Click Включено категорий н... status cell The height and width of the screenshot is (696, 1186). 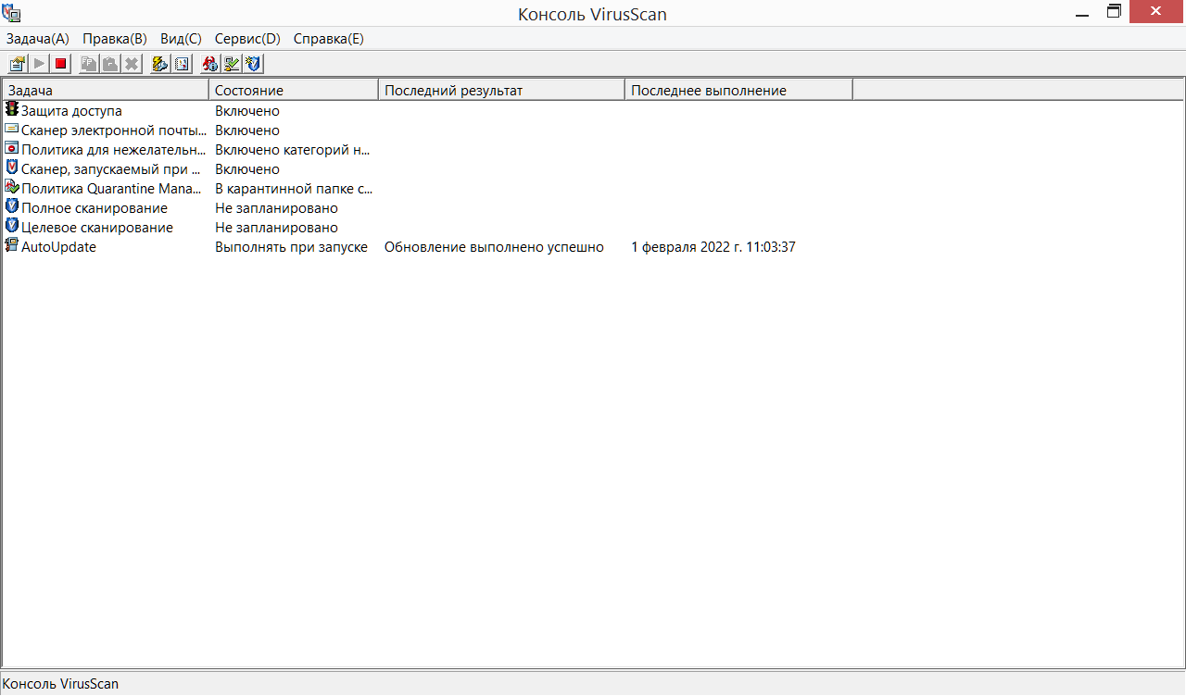click(x=293, y=150)
